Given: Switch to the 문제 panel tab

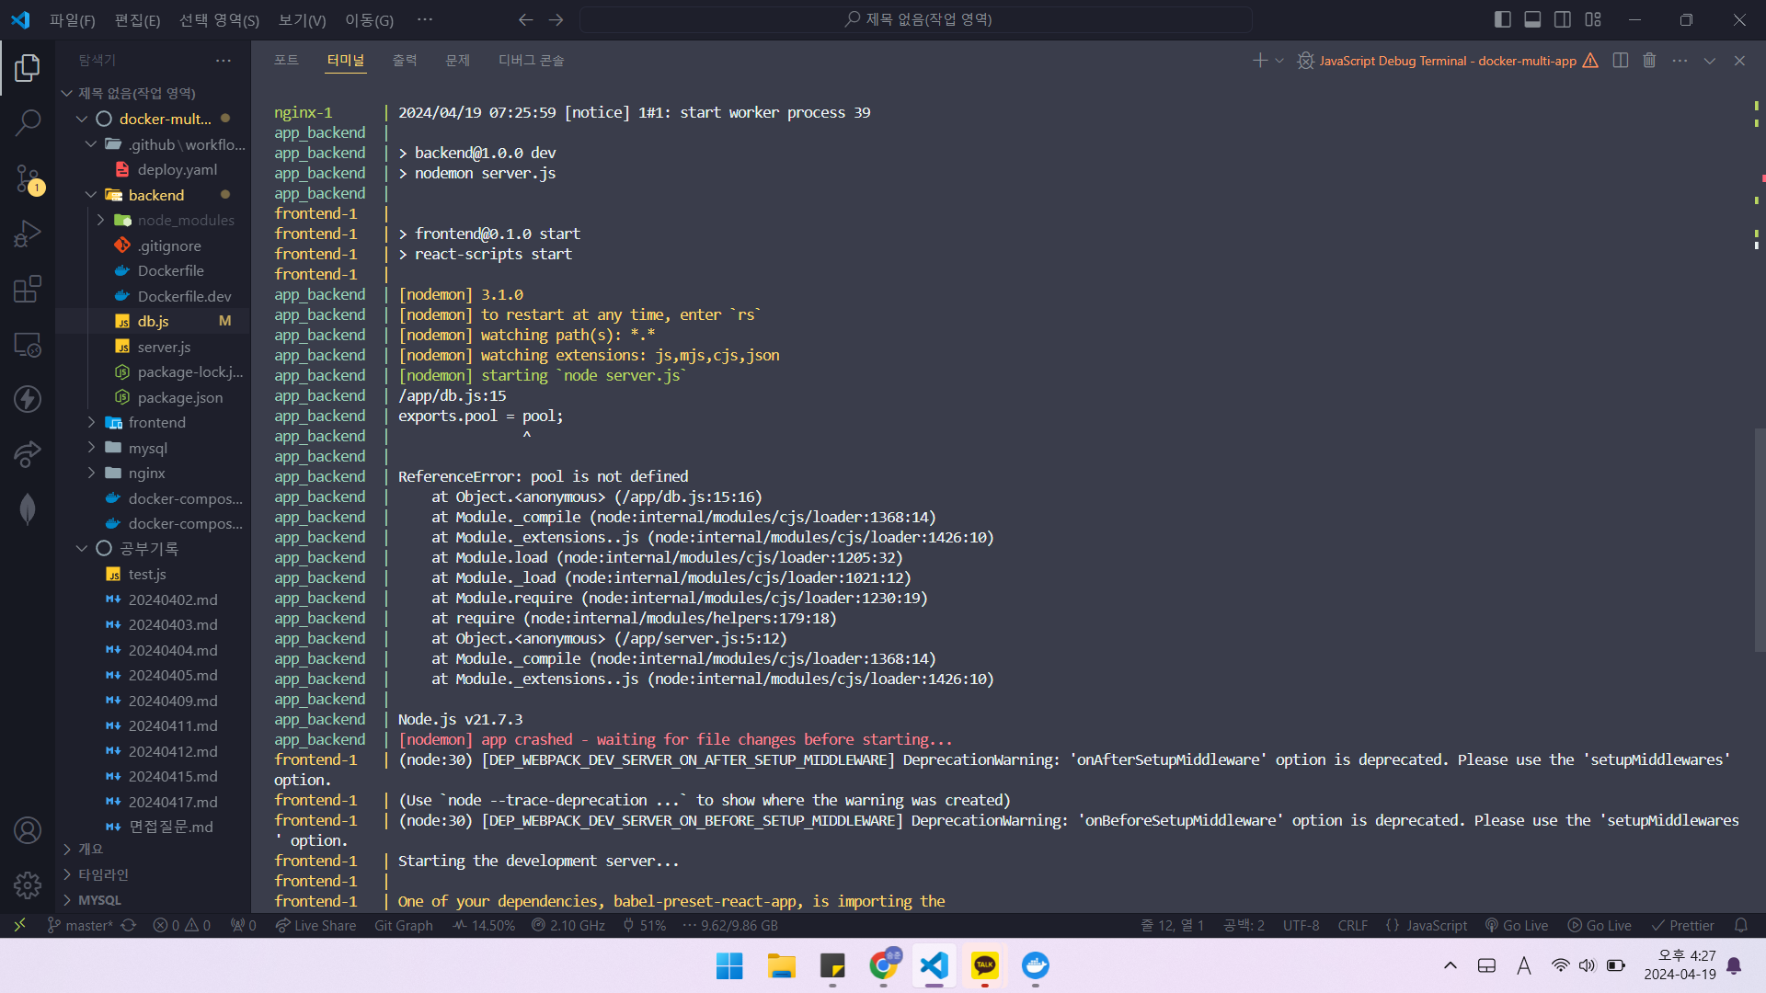Looking at the screenshot, I should point(457,61).
